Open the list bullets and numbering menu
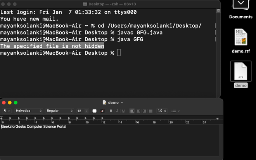Viewport: 256px width, 160px height. point(176,111)
